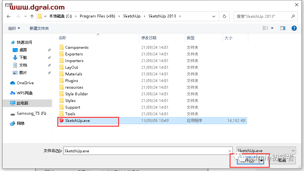The width and height of the screenshot is (304, 171).
Task: Expand the arrow after SketchUp 2013 breadcrumb
Action: click(x=180, y=16)
